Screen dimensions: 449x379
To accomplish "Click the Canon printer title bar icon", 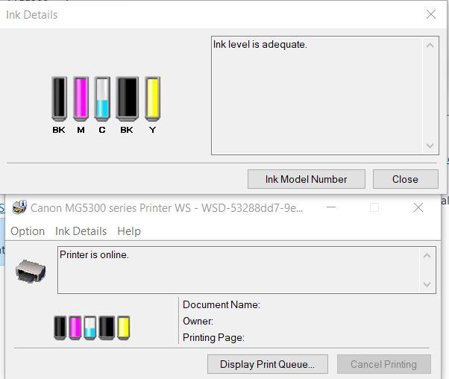I will click(x=19, y=207).
